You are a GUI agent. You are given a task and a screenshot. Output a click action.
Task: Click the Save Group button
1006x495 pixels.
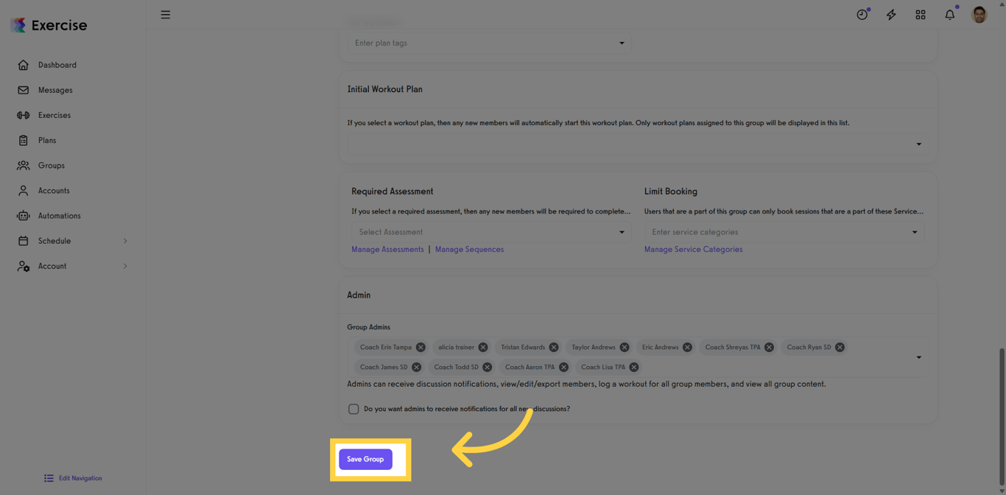365,460
